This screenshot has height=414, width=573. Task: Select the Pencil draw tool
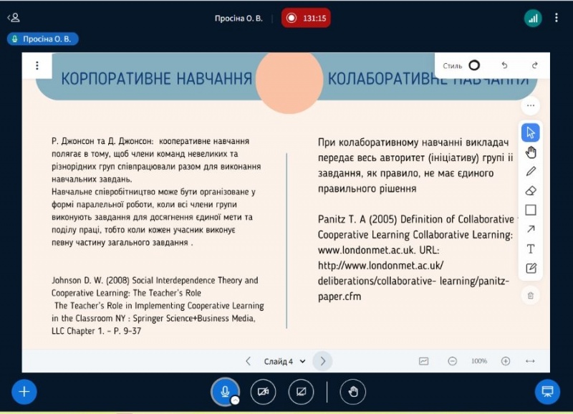pyautogui.click(x=531, y=171)
